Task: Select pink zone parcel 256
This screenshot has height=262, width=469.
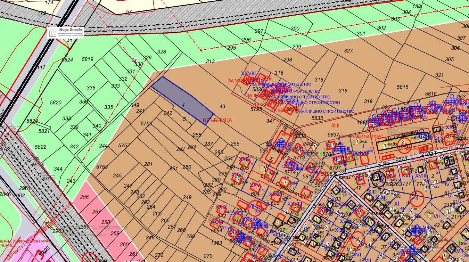Action: pyautogui.click(x=84, y=197)
